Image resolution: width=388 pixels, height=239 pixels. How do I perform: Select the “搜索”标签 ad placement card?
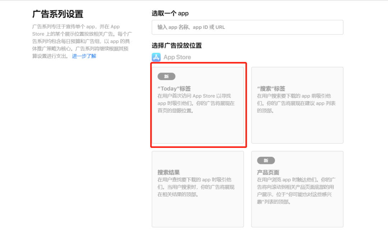click(x=297, y=105)
